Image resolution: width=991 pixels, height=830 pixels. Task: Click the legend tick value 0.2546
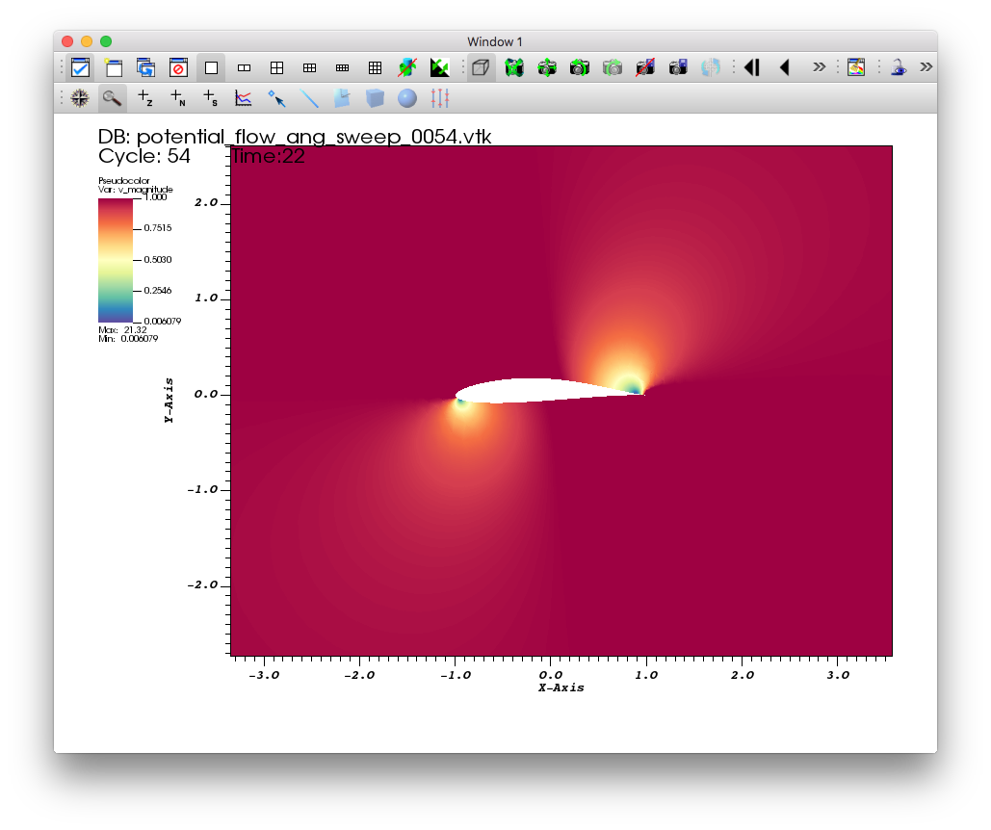point(157,291)
